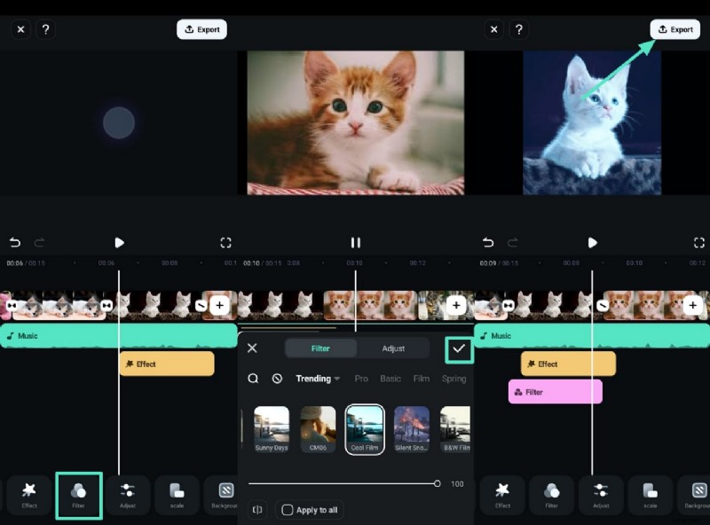
Task: Select the remove-filter (none) icon
Action: click(x=277, y=378)
